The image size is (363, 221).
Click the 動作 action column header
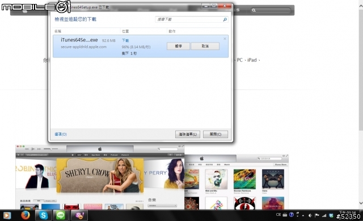172,31
